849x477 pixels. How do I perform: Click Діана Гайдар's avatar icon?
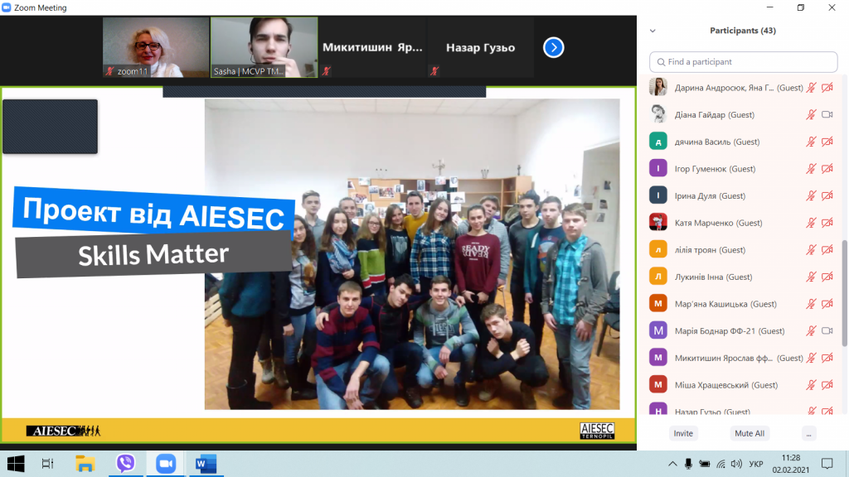(x=658, y=114)
